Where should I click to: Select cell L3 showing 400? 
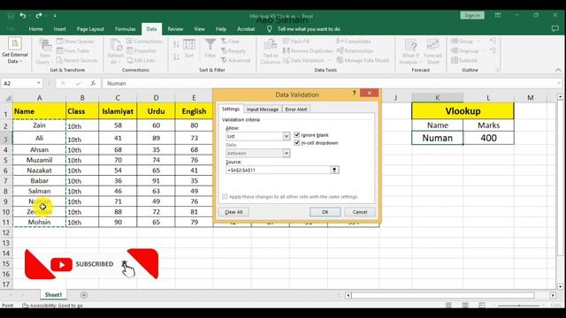pyautogui.click(x=488, y=138)
